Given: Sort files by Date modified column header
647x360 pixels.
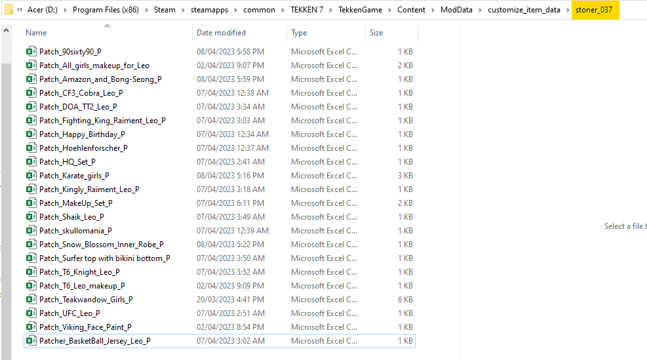Looking at the screenshot, I should coord(221,33).
